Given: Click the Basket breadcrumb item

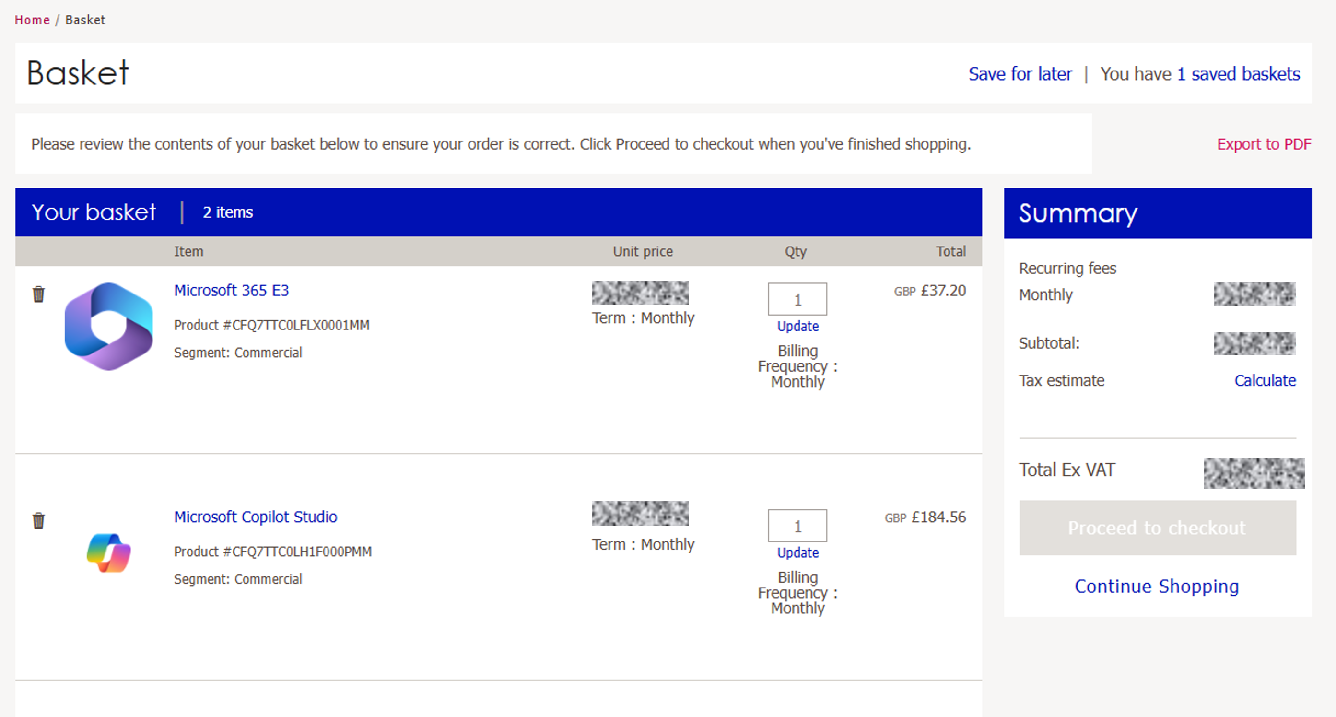Looking at the screenshot, I should [x=85, y=20].
